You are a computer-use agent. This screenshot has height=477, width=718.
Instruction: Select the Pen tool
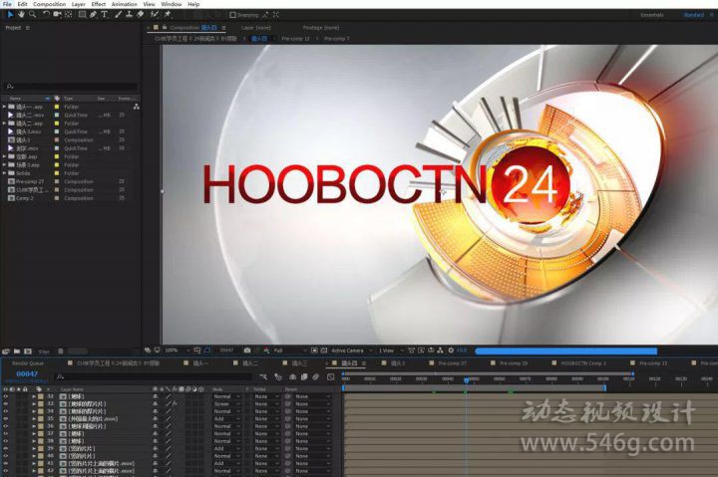(x=92, y=15)
